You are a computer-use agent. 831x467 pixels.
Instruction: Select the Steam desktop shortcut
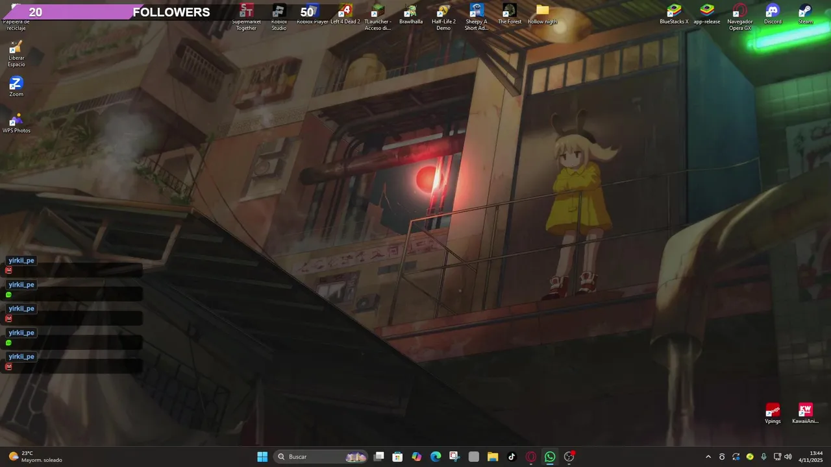[x=805, y=14]
